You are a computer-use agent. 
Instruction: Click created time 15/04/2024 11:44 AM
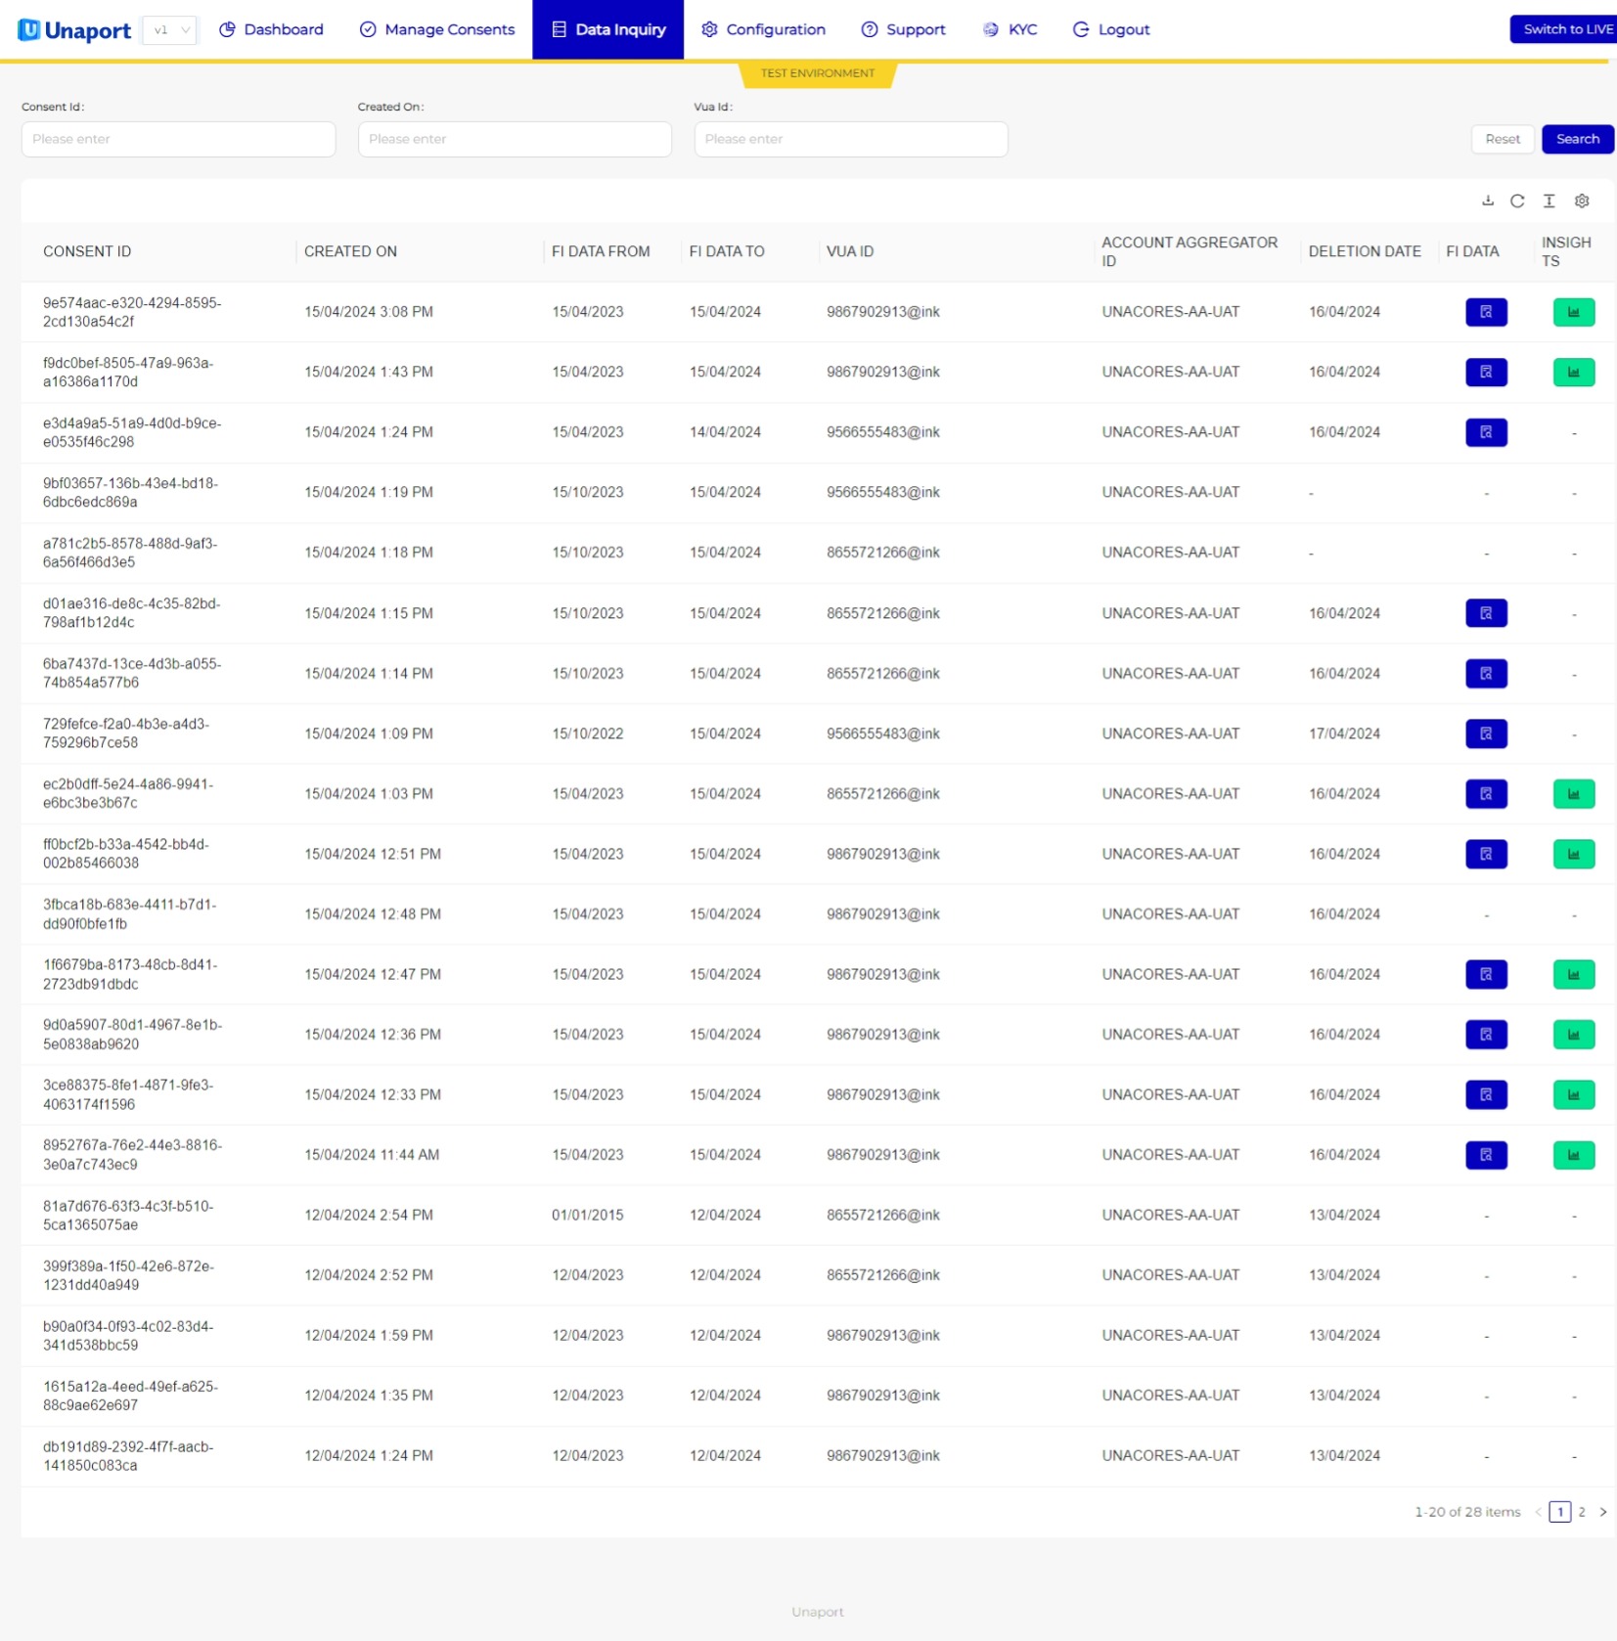click(x=372, y=1155)
